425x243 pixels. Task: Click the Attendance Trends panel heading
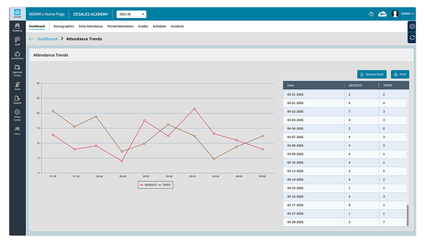[x=51, y=55]
